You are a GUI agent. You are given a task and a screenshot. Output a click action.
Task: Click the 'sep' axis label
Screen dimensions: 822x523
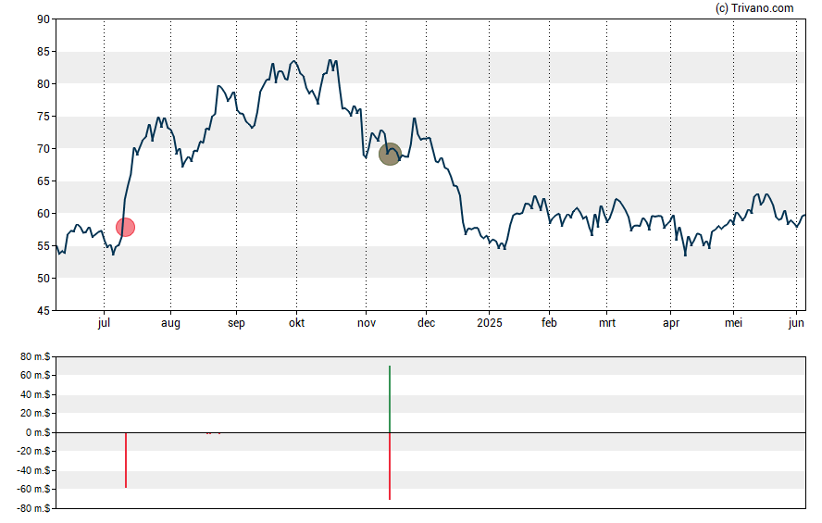(236, 323)
